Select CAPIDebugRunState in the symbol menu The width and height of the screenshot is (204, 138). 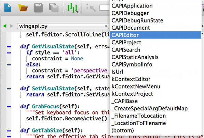tap(155, 21)
